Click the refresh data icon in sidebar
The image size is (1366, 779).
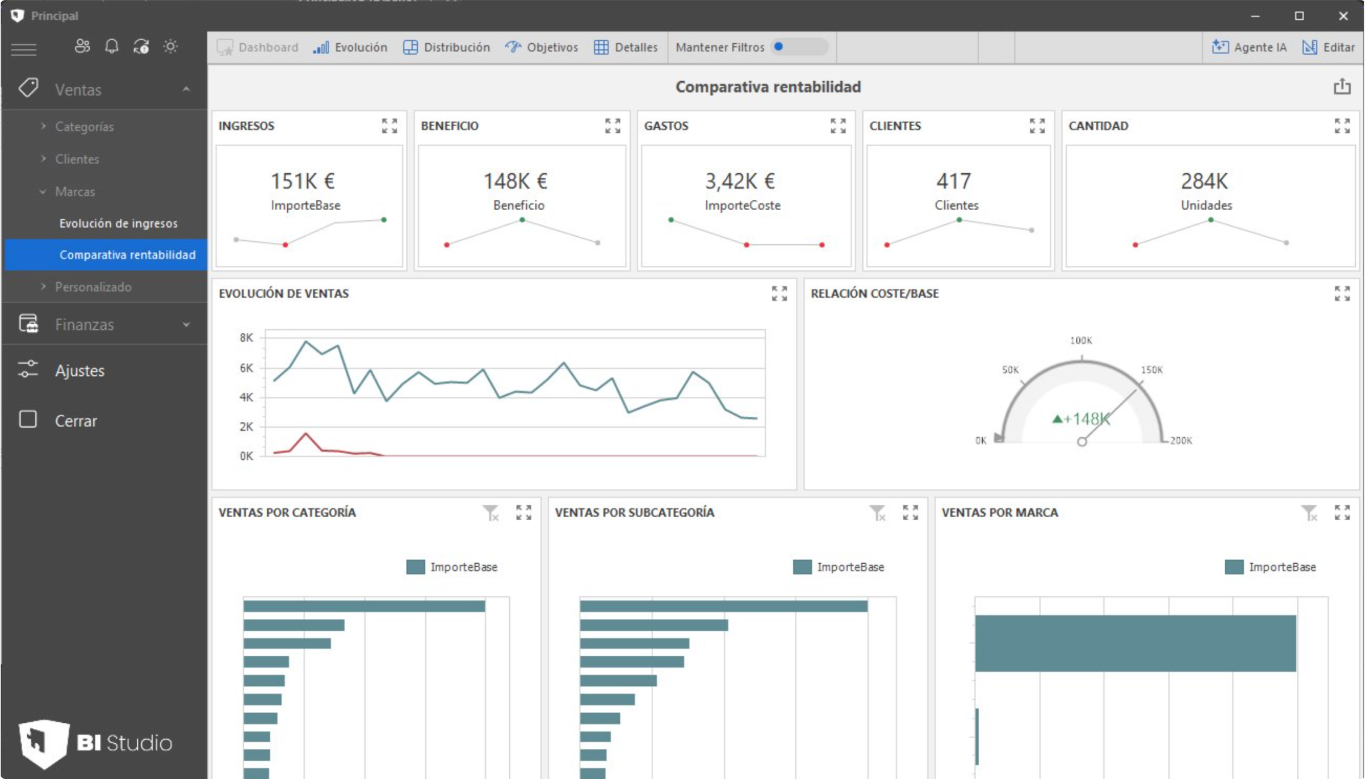click(141, 47)
